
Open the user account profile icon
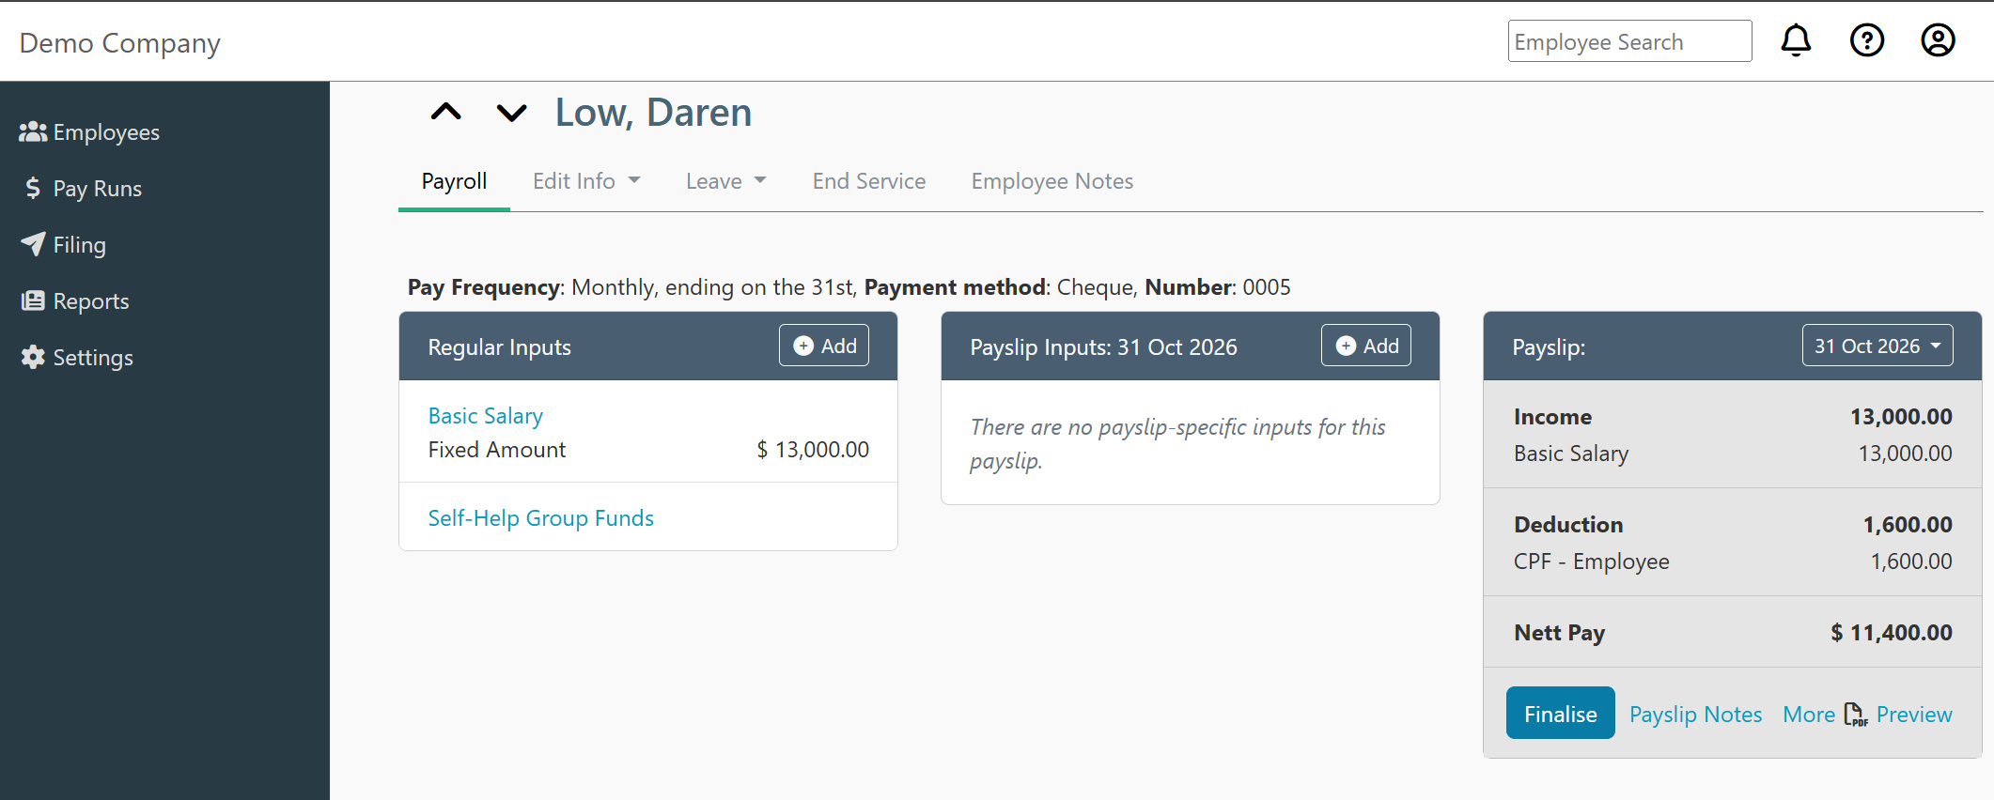pyautogui.click(x=1938, y=40)
